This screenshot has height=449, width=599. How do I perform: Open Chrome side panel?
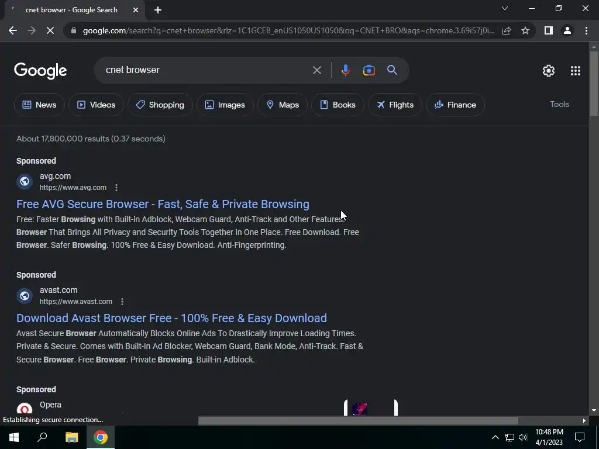549,30
